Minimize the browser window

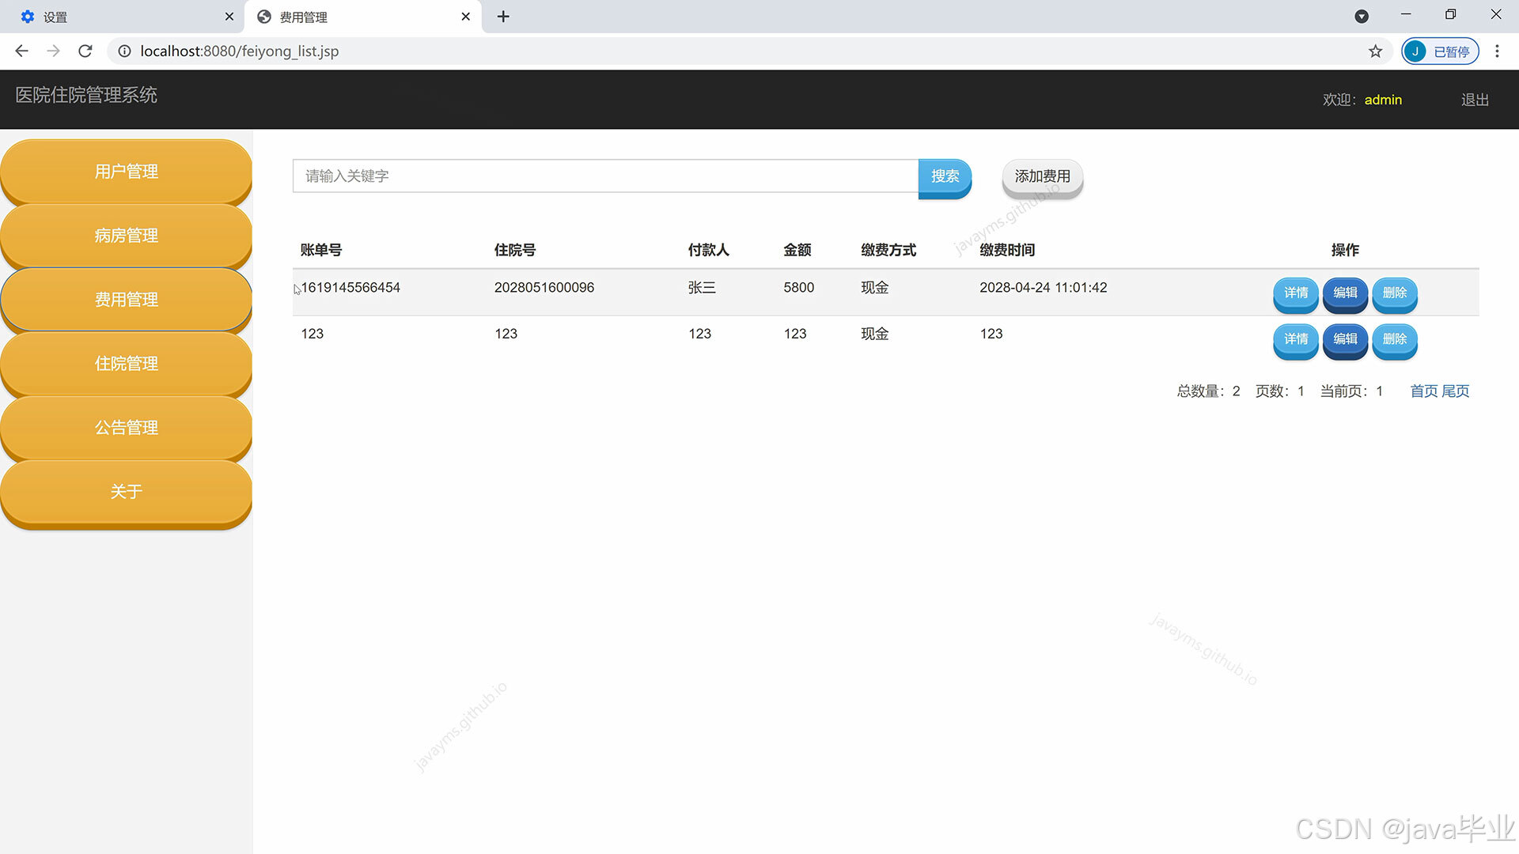coord(1406,14)
